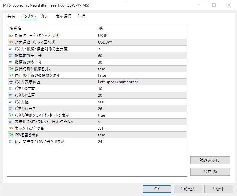Click the 01 icon beside 指標後の停止分
Screen dimensions: 237x196
[11, 62]
